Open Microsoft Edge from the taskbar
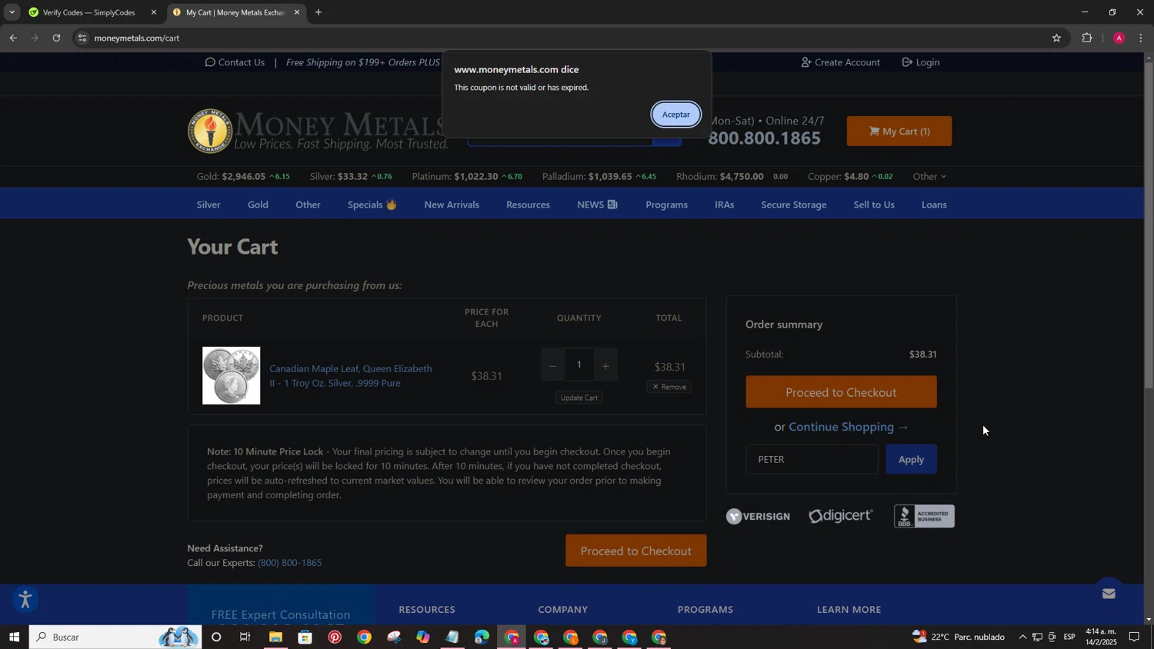The height and width of the screenshot is (649, 1154). tap(482, 637)
